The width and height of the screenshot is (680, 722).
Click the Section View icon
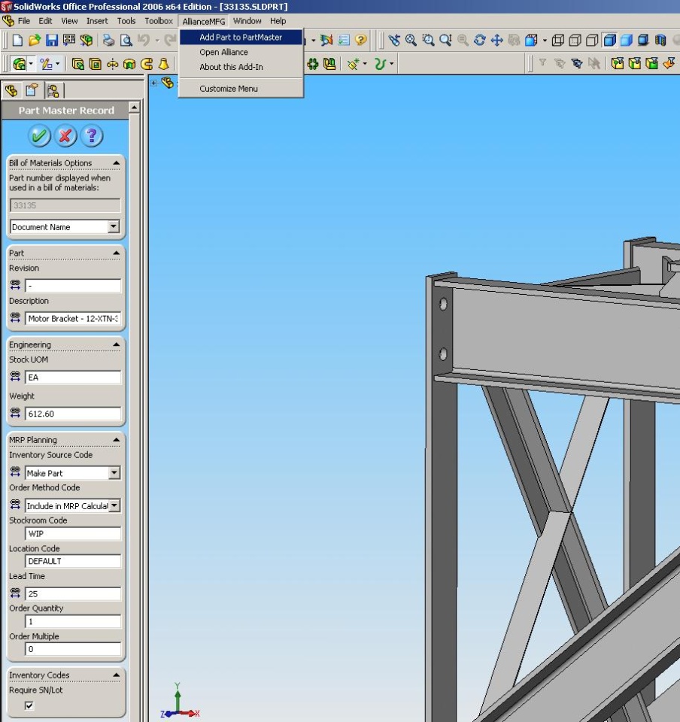click(x=660, y=40)
